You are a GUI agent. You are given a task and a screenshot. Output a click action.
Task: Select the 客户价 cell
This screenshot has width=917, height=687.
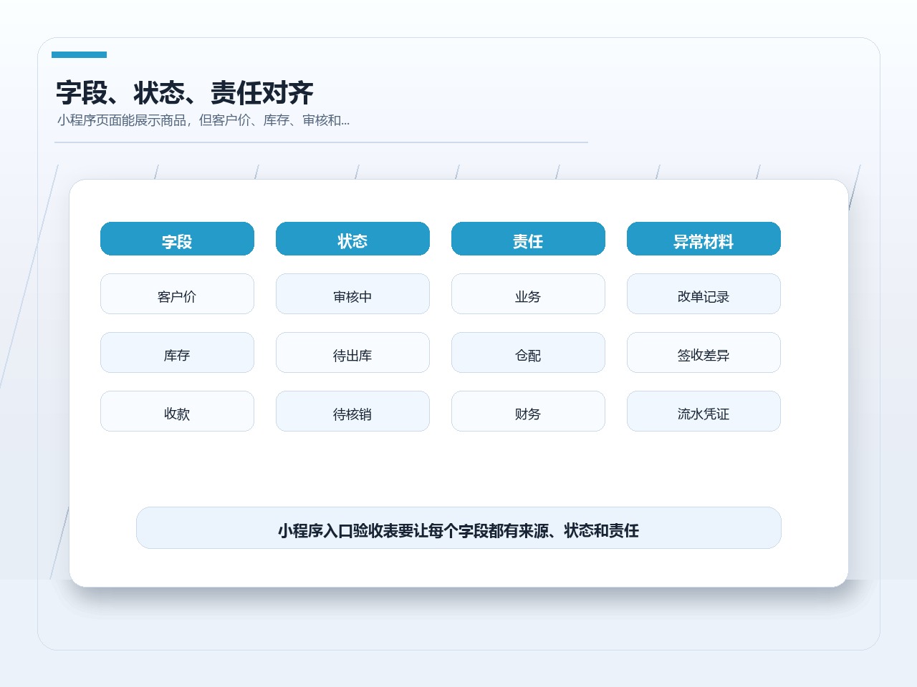pyautogui.click(x=177, y=294)
